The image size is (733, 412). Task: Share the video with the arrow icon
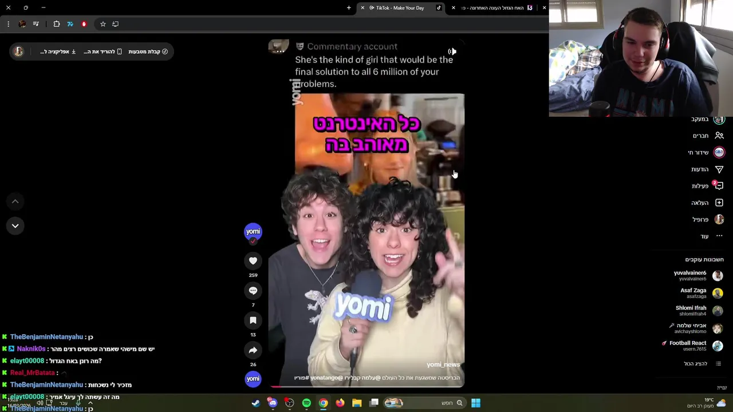(253, 350)
